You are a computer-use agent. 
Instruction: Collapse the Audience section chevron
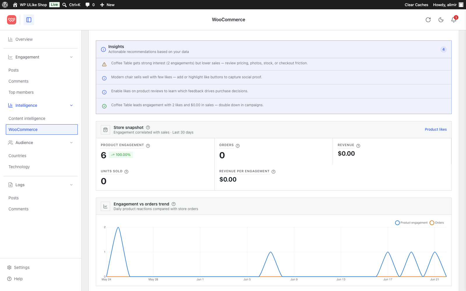[x=71, y=143]
